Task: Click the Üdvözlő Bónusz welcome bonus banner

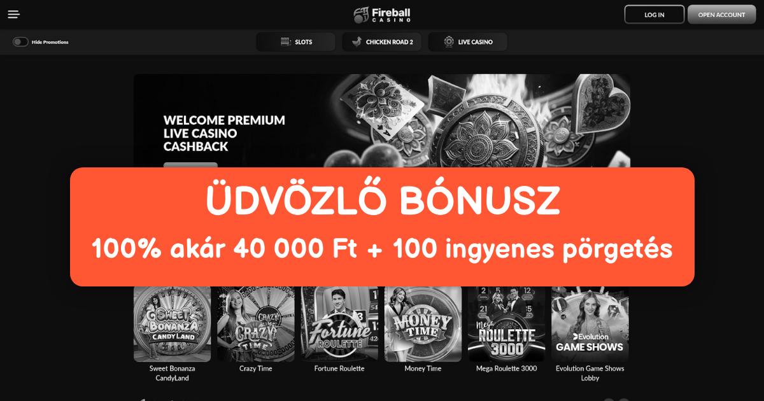Action: coord(382,227)
